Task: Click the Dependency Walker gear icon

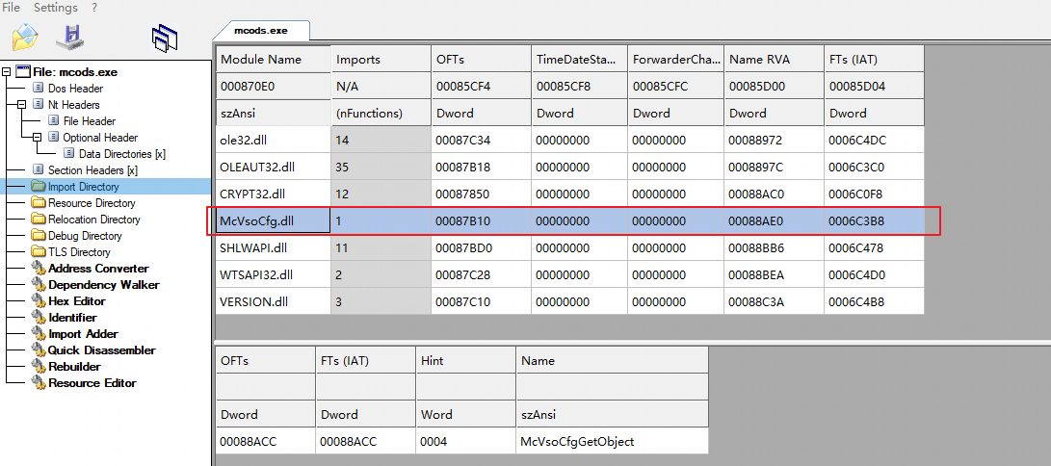Action: 38,285
